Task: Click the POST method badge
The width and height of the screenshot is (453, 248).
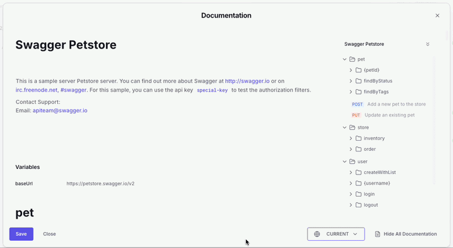Action: (x=357, y=105)
